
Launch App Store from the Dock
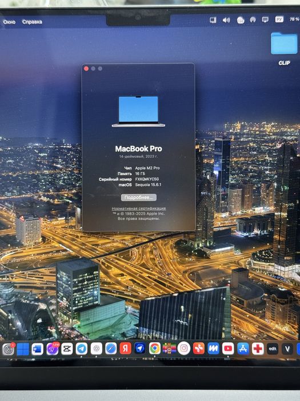tap(243, 349)
